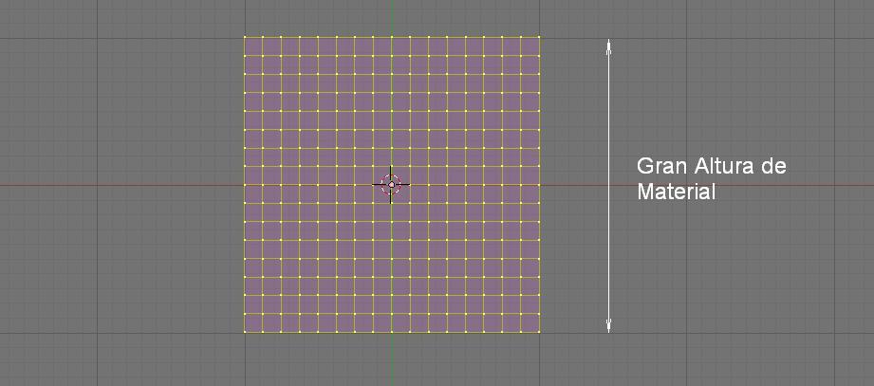Viewport: 874px width, 386px height.
Task: Select the top-left corner face of mesh
Action: 253,46
